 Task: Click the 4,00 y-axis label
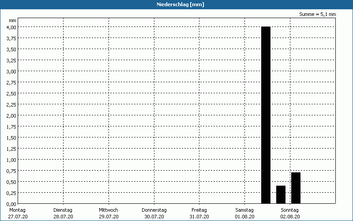point(11,27)
